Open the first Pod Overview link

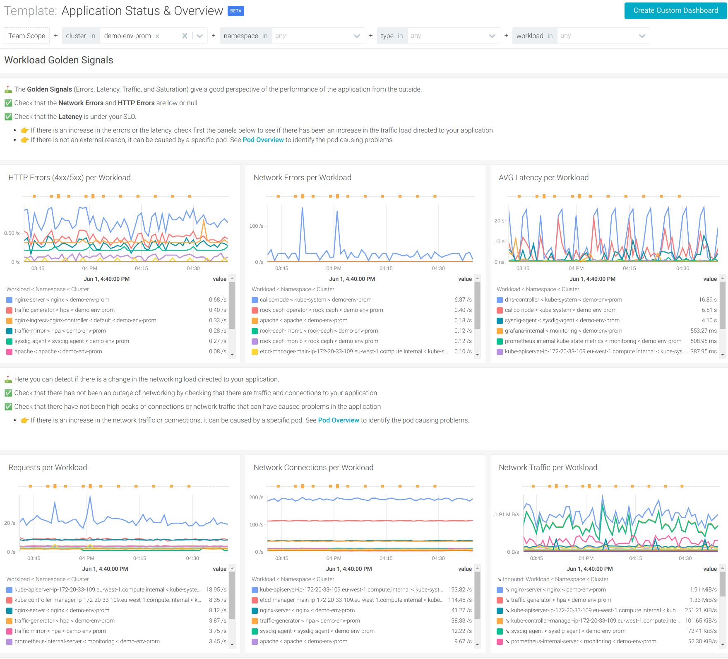click(x=263, y=140)
